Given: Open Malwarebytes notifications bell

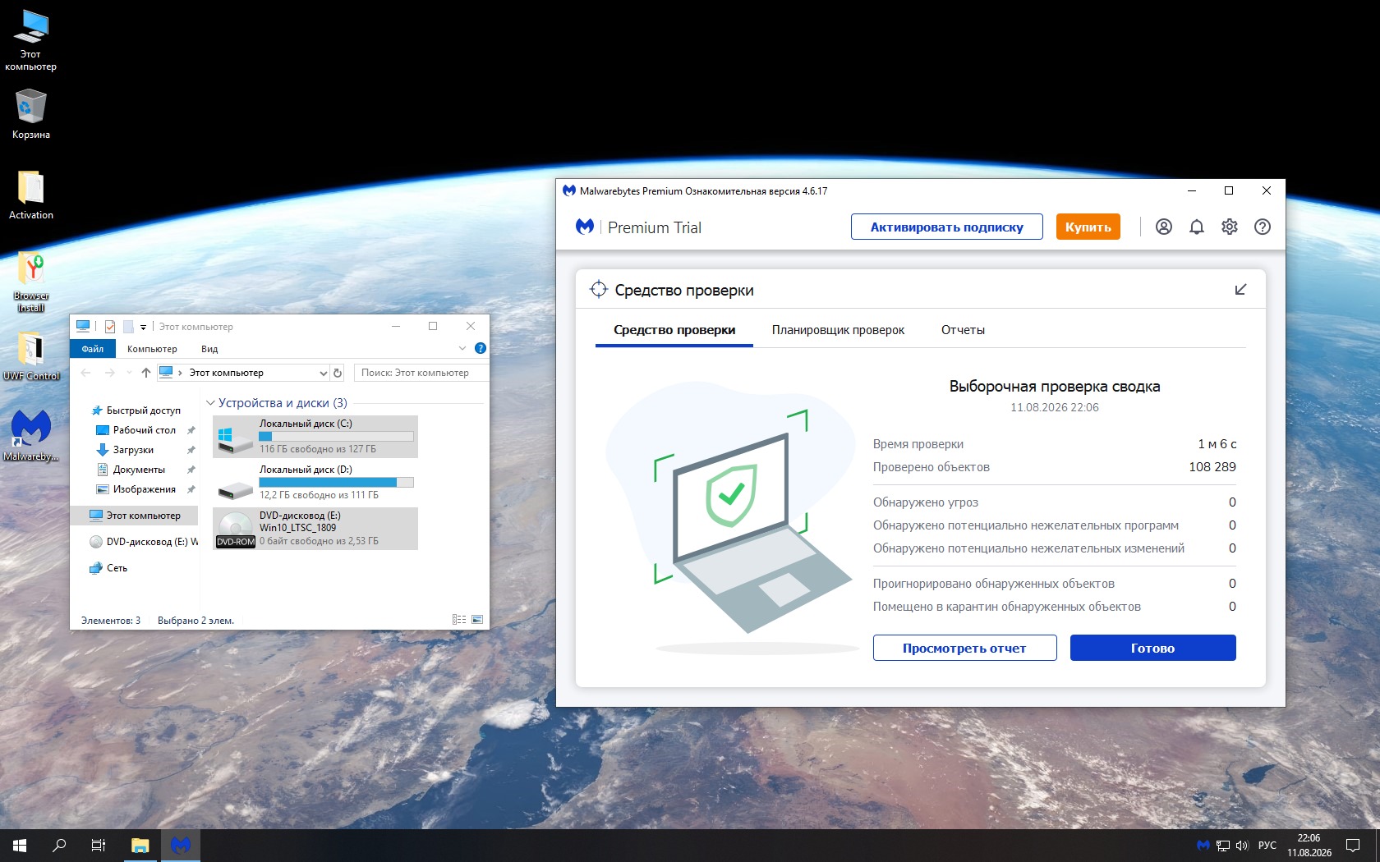Looking at the screenshot, I should (x=1197, y=227).
